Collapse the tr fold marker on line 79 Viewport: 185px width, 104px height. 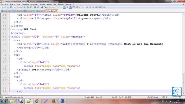click(9, 77)
